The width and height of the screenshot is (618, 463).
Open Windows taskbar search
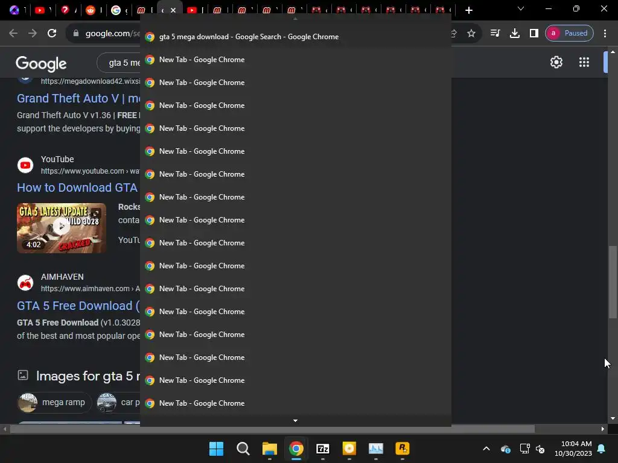tap(243, 449)
